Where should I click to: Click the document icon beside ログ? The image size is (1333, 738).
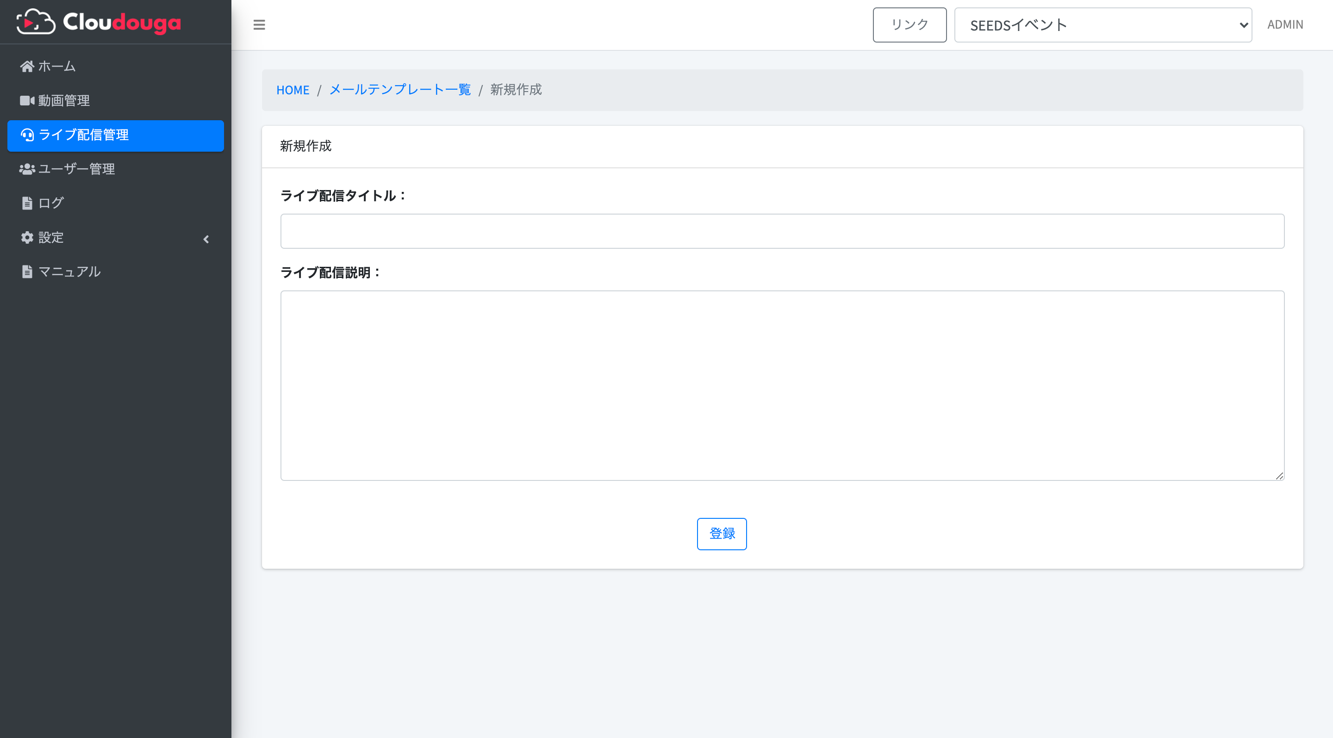tap(27, 203)
